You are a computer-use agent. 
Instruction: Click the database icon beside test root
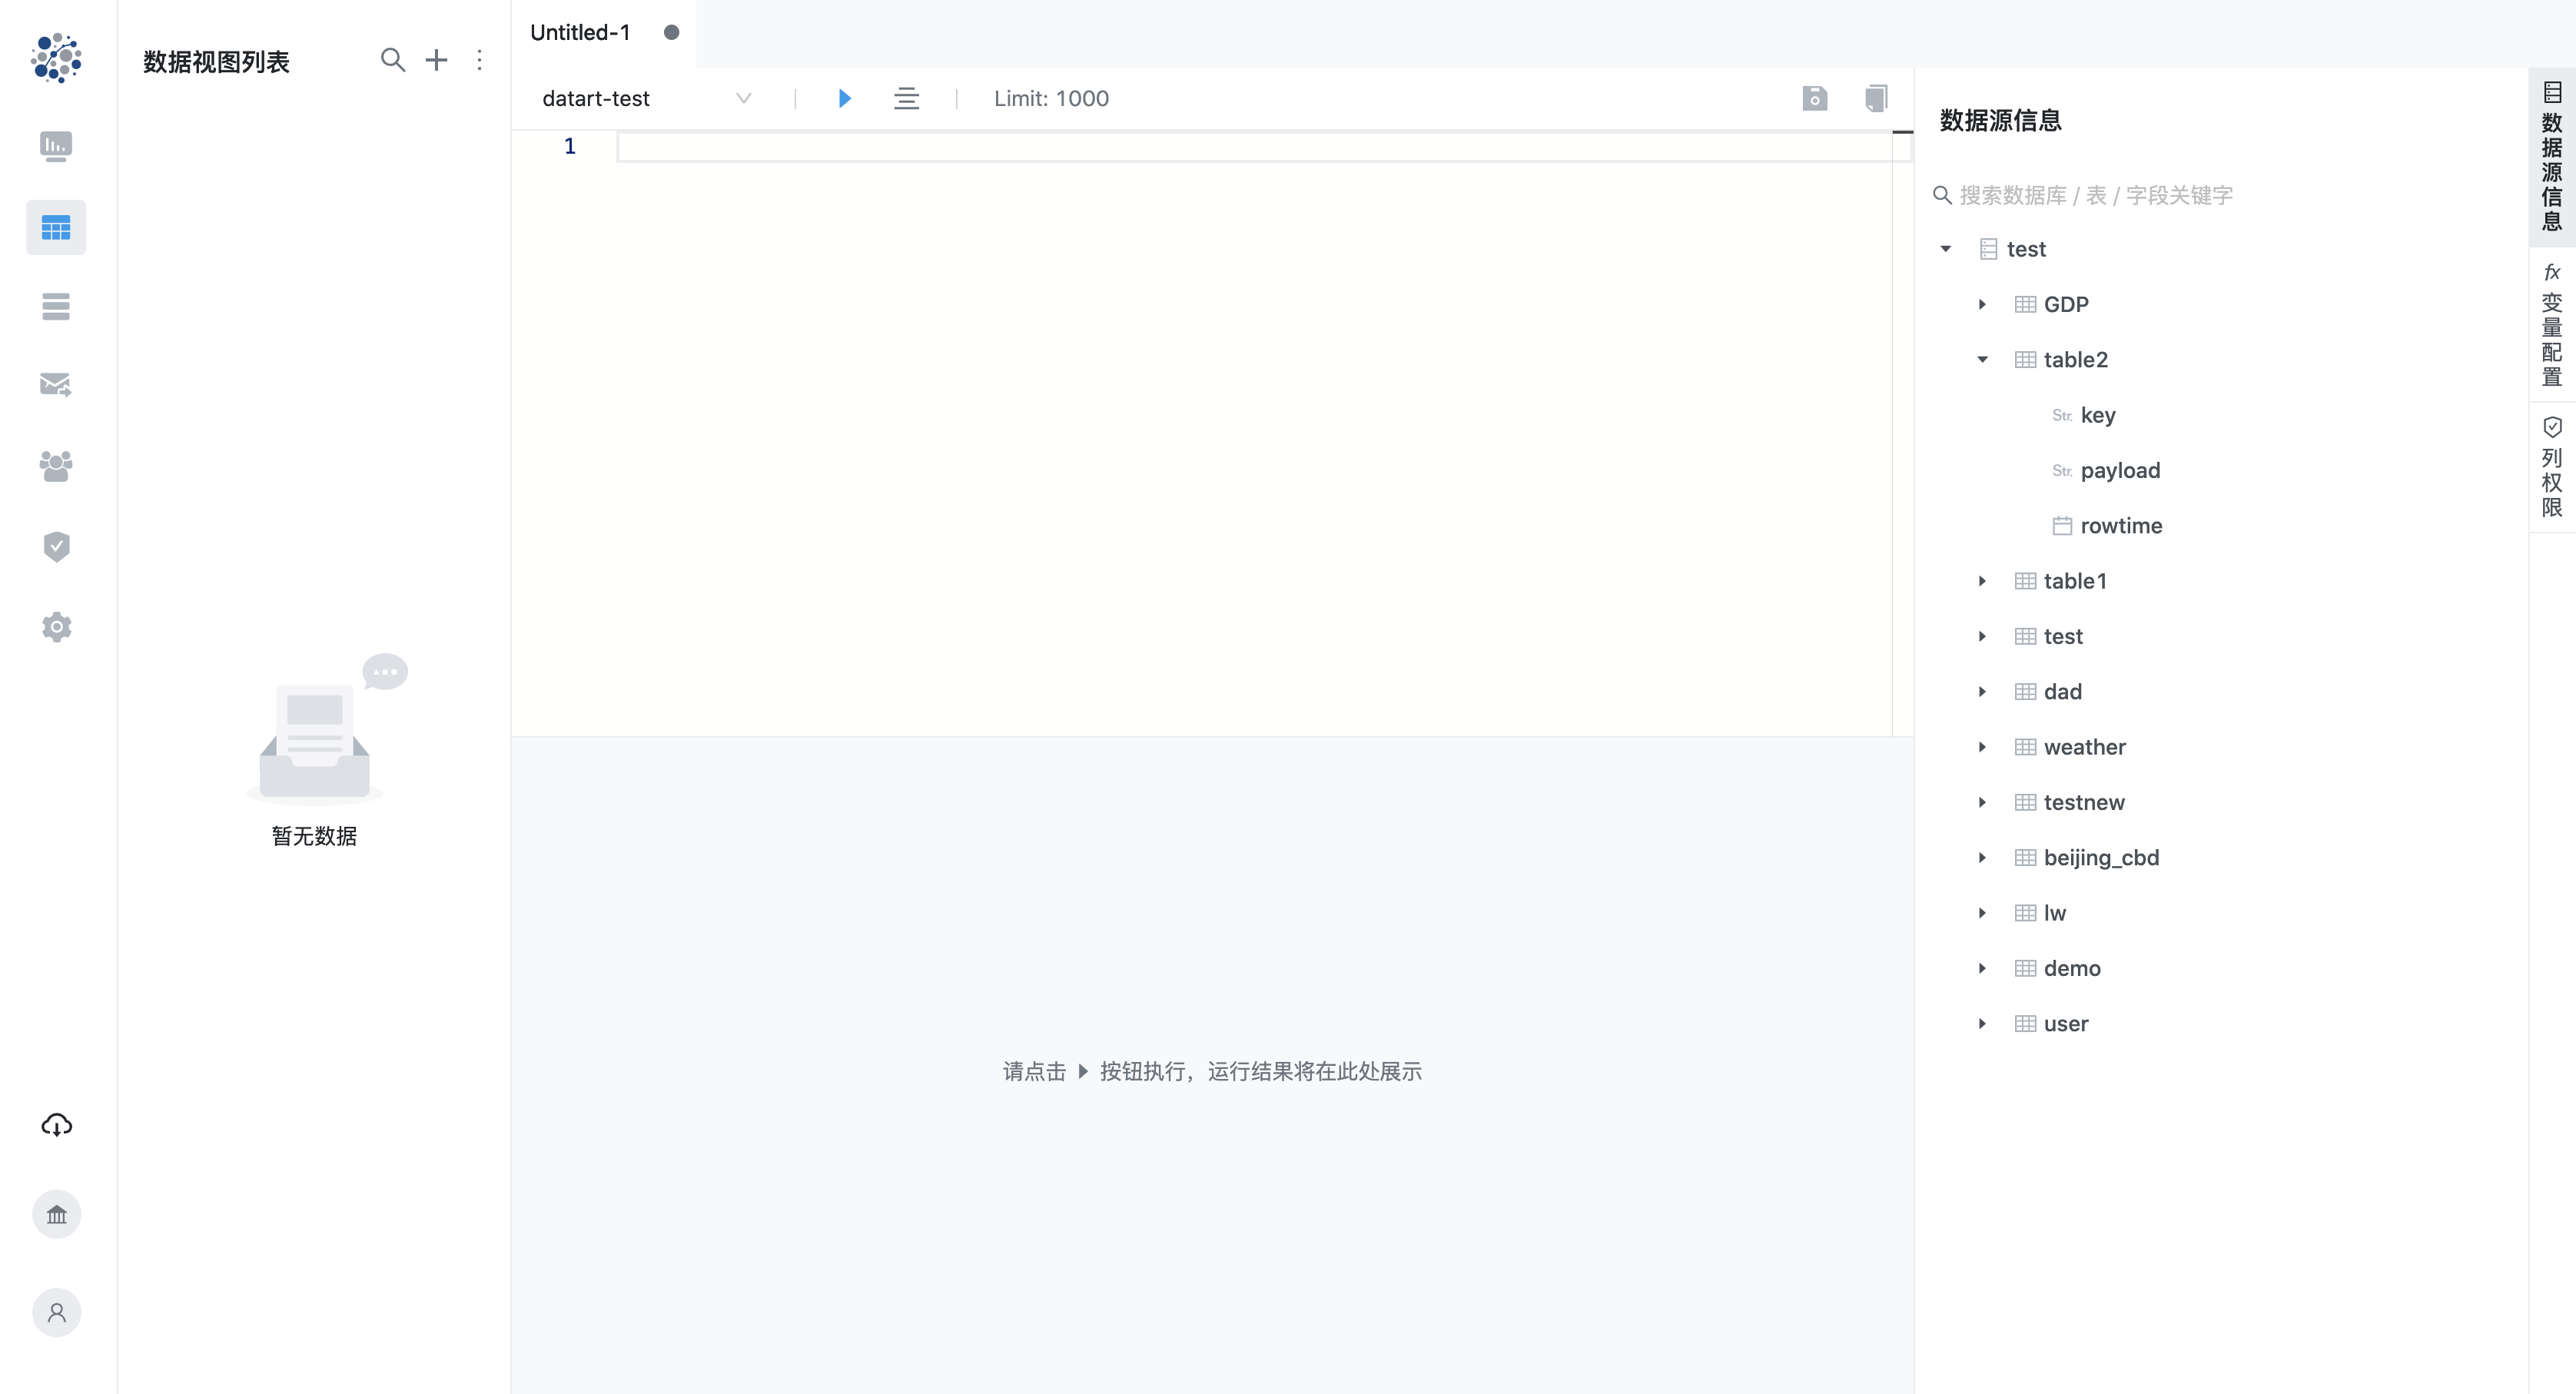coord(1988,249)
